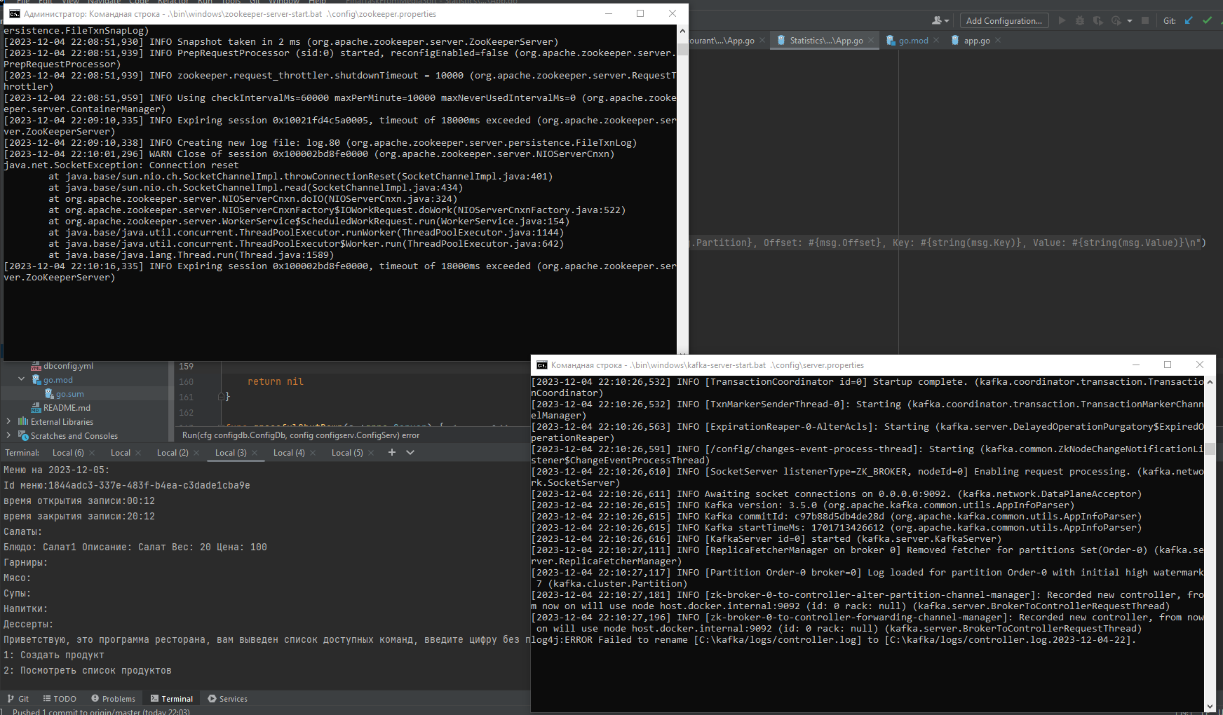The width and height of the screenshot is (1223, 715).
Task: Open the terminal sessions dropdown chevron
Action: 410,452
